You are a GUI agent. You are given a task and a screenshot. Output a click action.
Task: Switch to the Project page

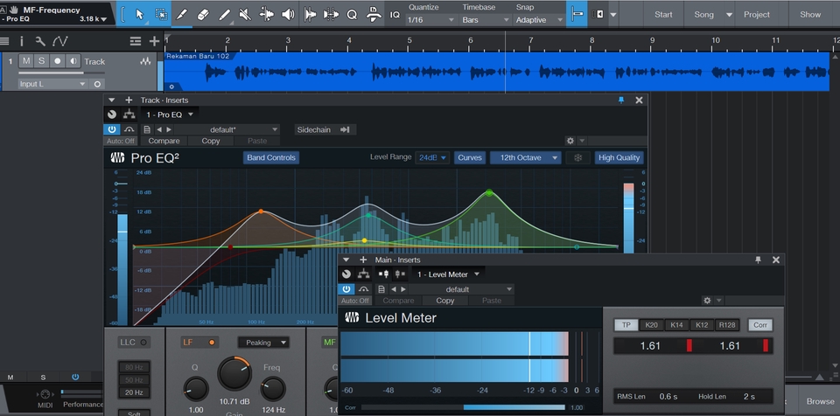point(756,15)
